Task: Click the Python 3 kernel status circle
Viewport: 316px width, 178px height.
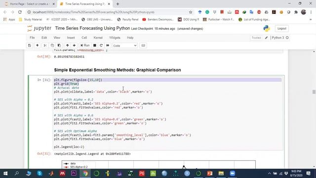Action: (x=287, y=38)
